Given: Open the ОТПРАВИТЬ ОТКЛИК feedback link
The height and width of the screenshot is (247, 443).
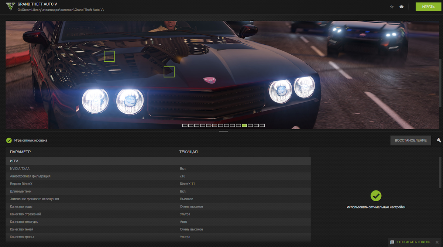Looking at the screenshot, I should pyautogui.click(x=414, y=242).
